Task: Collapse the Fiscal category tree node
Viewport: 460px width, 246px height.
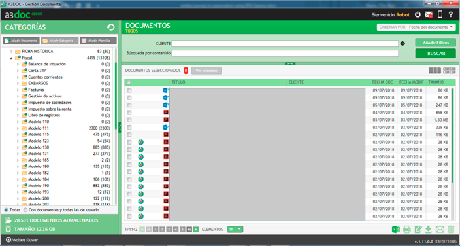Action: pos(11,58)
